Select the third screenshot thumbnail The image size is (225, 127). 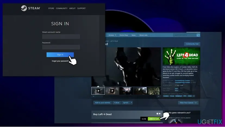click(126, 91)
